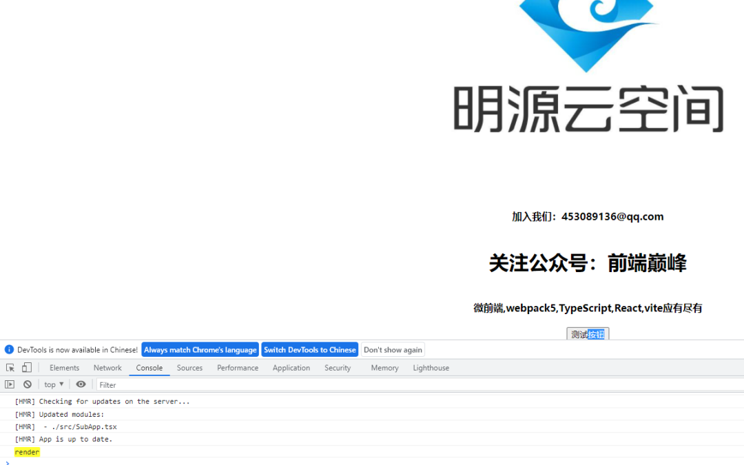Click the 关注公众号：前端巅峰 heading

pyautogui.click(x=588, y=263)
